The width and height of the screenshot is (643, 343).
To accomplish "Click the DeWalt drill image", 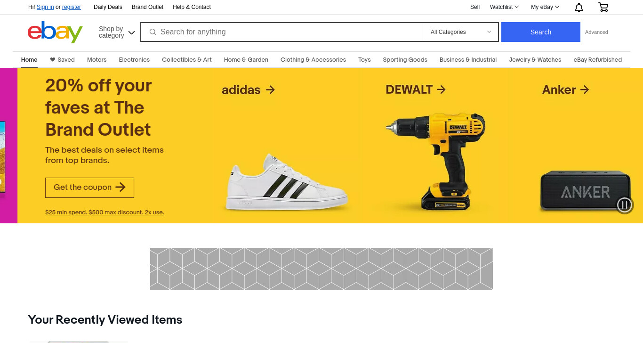I will (435, 161).
